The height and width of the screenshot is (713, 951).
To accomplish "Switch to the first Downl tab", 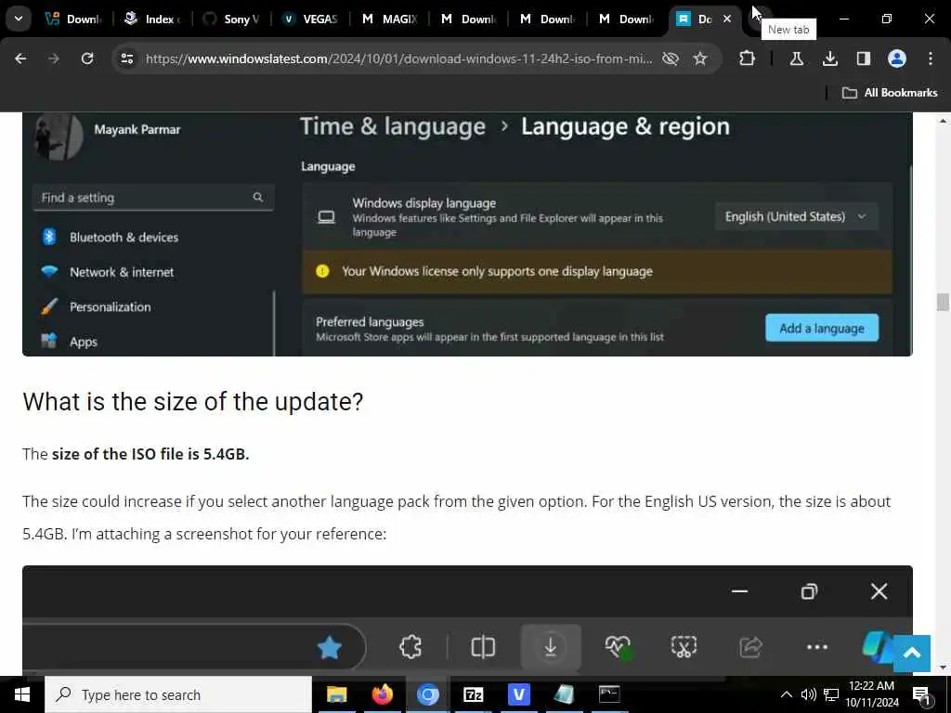I will click(x=74, y=19).
